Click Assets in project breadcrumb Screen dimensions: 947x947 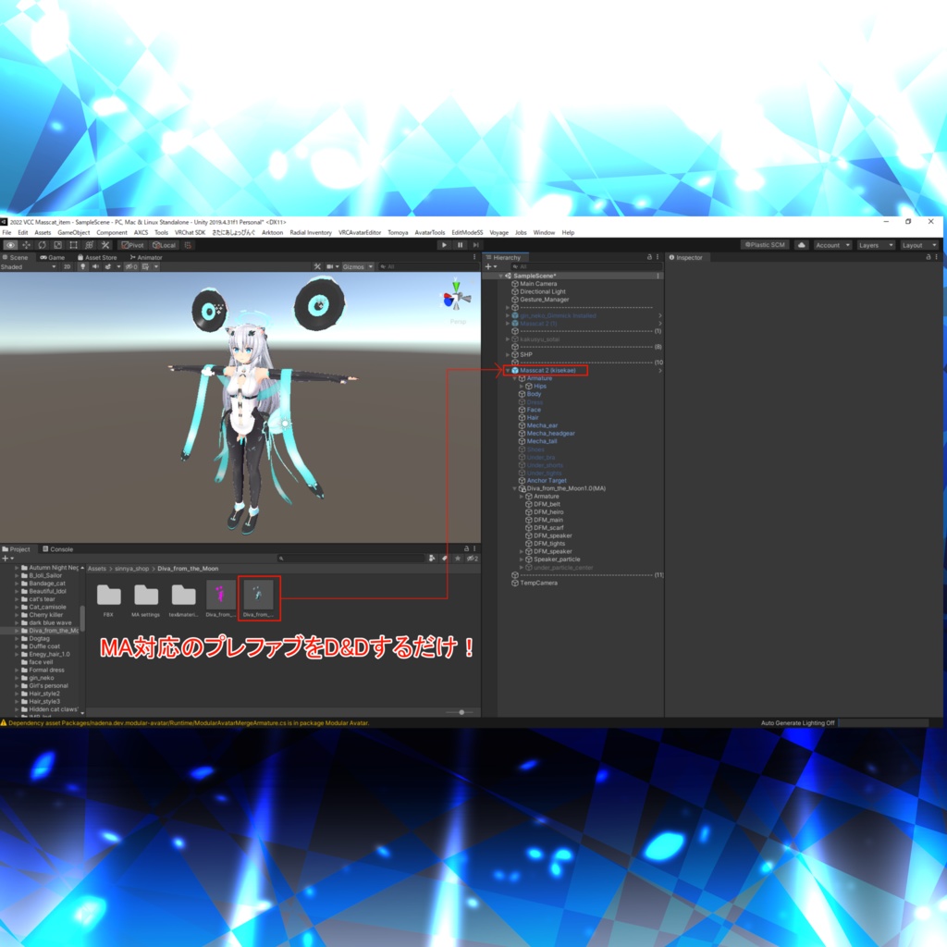pos(96,569)
